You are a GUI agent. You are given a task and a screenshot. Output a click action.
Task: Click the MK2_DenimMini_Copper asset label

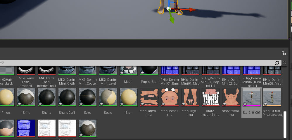[87, 82]
